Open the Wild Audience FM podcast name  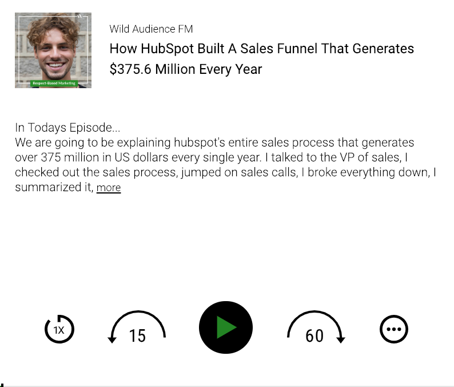pos(151,29)
